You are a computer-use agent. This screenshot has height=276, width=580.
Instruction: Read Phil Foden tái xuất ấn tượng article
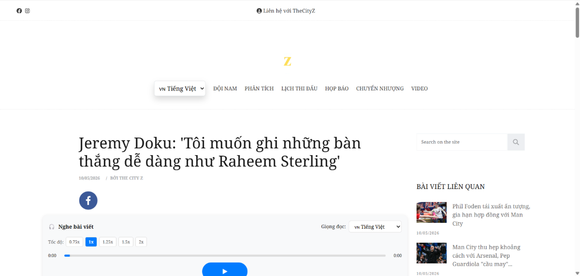(x=492, y=215)
